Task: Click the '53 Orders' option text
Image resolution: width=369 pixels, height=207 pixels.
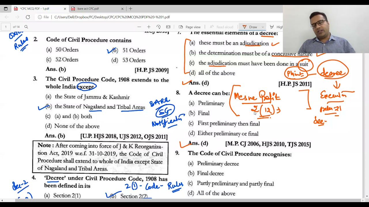Action: [x=134, y=60]
